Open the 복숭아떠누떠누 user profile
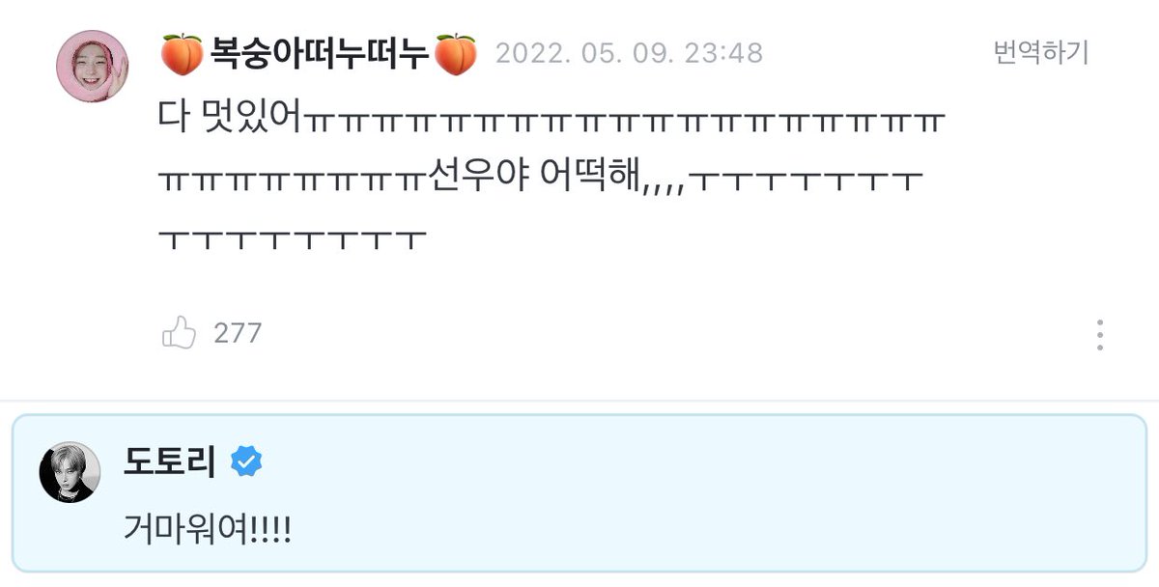The image size is (1159, 587). click(x=319, y=55)
